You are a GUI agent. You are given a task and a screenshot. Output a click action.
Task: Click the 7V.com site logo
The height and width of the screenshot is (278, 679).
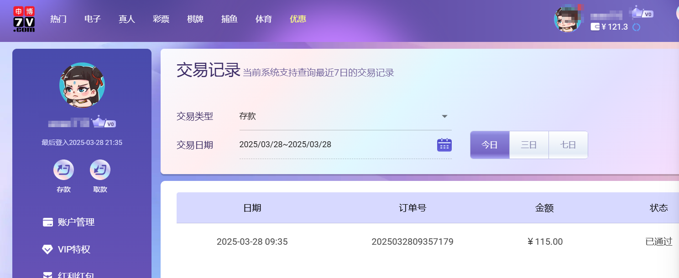point(24,19)
